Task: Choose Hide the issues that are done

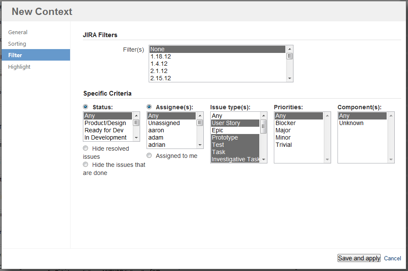Action: pyautogui.click(x=85, y=164)
